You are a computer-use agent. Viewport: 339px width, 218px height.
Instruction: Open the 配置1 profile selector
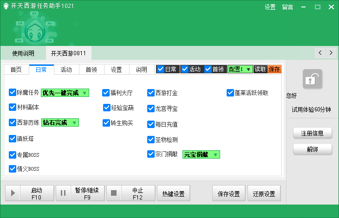pyautogui.click(x=240, y=69)
